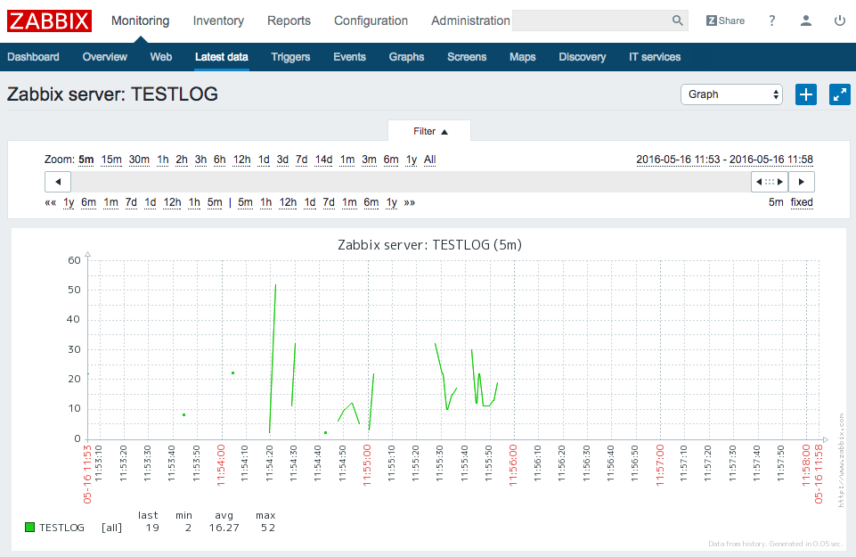
Task: Open the Administration menu
Action: point(470,20)
